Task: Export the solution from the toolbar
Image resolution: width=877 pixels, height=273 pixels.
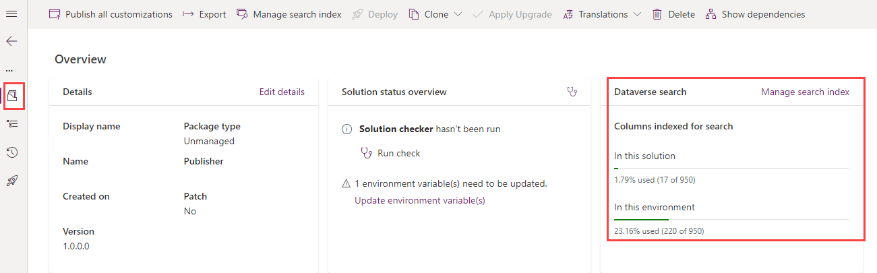Action: (x=204, y=14)
